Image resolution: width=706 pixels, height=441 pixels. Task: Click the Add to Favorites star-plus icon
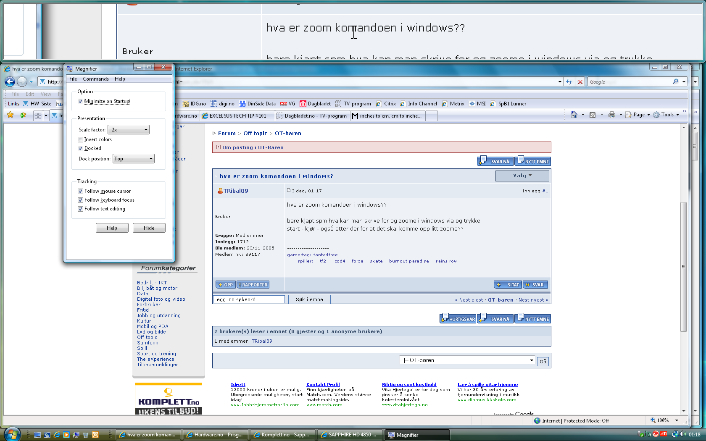pyautogui.click(x=23, y=115)
